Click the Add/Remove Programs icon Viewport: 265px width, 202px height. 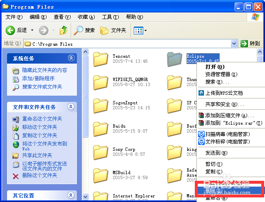[16, 79]
